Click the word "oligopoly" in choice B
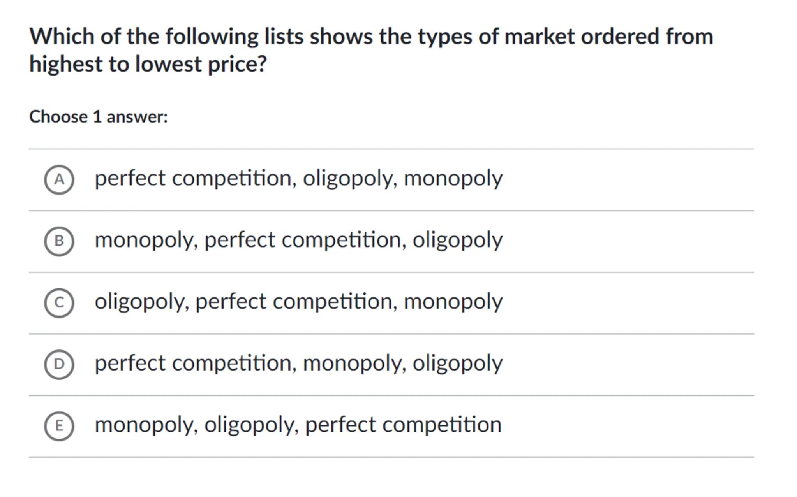797x497 pixels. (457, 240)
